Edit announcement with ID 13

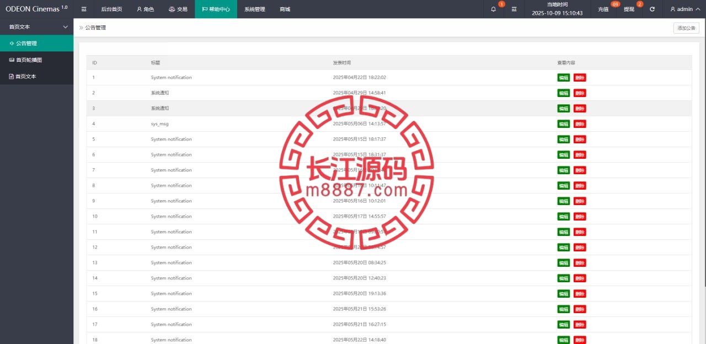point(564,263)
